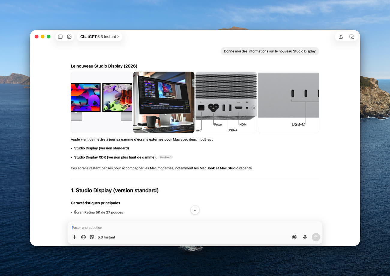Image resolution: width=390 pixels, height=276 pixels.
Task: Click the user message about Studio Display
Action: (x=270, y=51)
